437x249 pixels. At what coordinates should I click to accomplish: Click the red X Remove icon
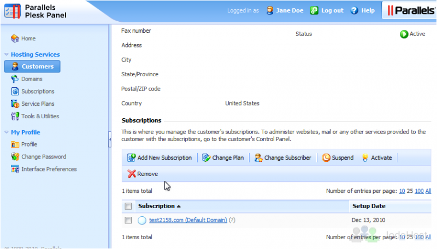point(132,174)
